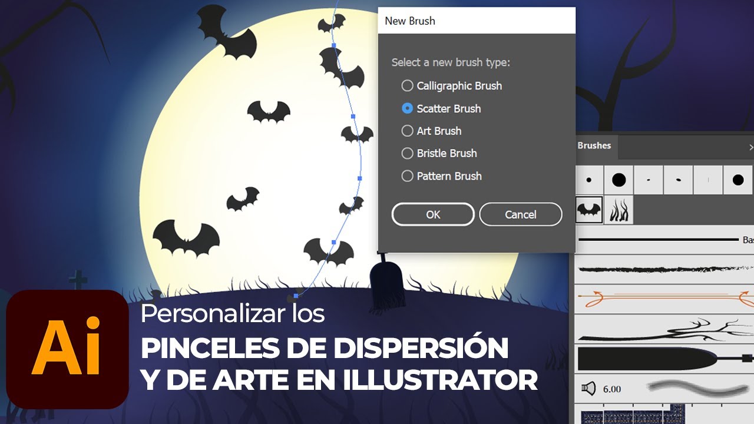Switch to the Brushes panel tab

point(594,145)
